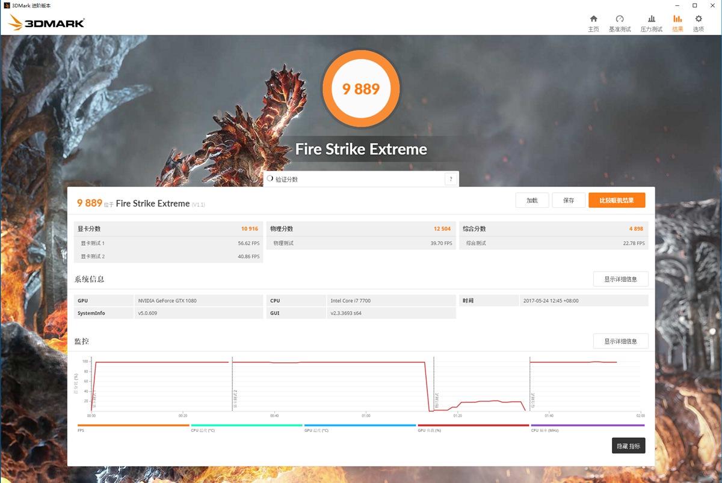722x483 pixels.
Task: Click the 40.86 FPS value
Action: 248,257
